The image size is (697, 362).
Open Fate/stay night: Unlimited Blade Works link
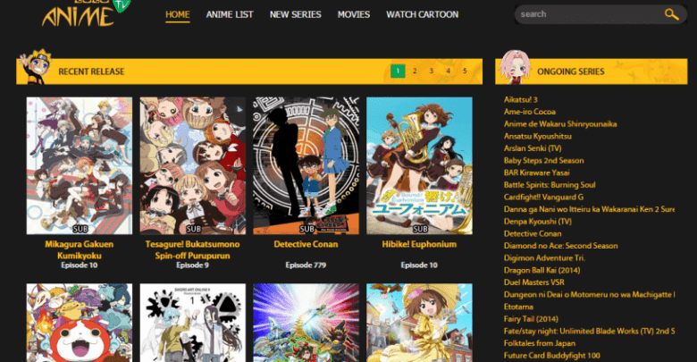coord(589,331)
